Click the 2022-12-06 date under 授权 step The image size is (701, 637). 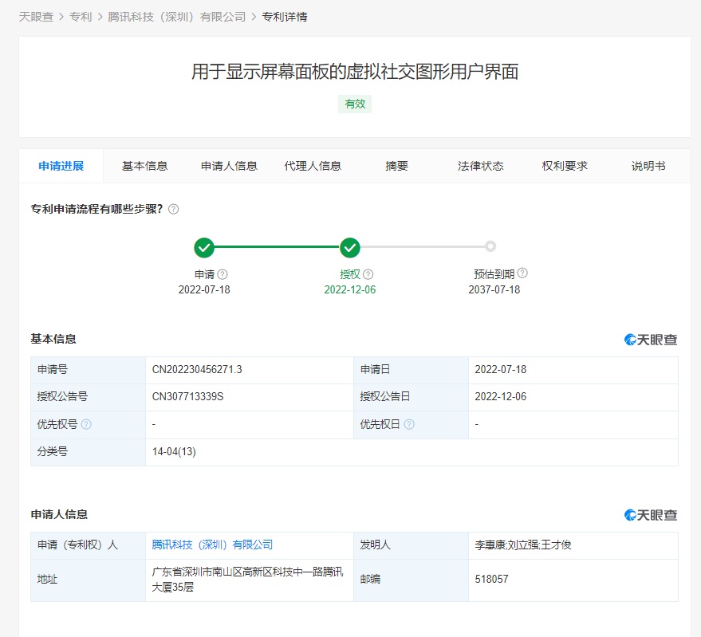tap(350, 289)
